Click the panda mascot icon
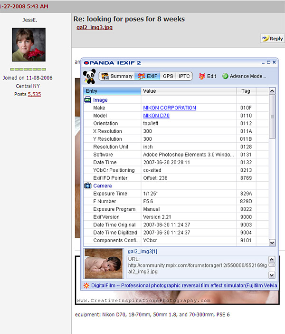The height and width of the screenshot is (334, 285). tap(89, 76)
